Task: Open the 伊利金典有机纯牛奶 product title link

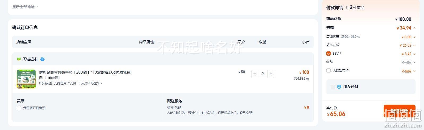Action: coord(85,75)
